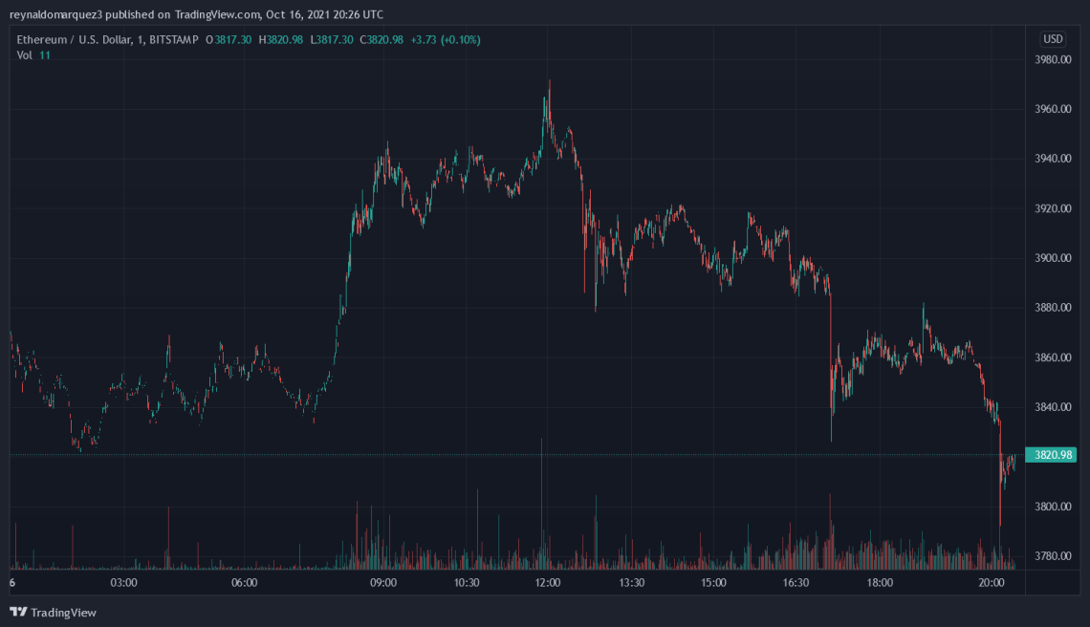The width and height of the screenshot is (1090, 627).
Task: Click the 10:30 time axis label
Action: (x=467, y=582)
